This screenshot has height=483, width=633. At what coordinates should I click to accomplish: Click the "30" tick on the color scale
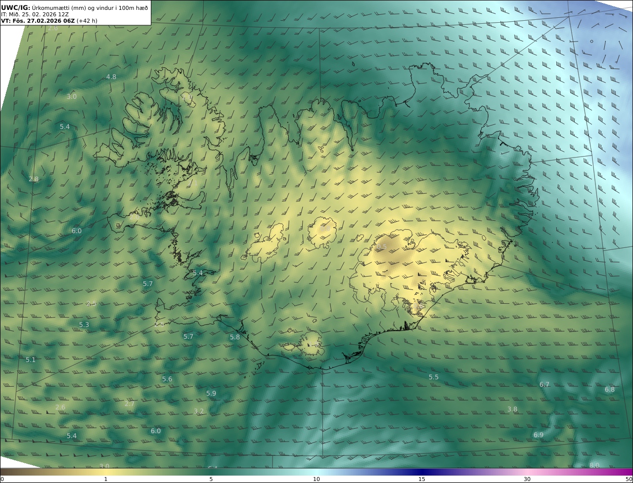click(x=527, y=479)
